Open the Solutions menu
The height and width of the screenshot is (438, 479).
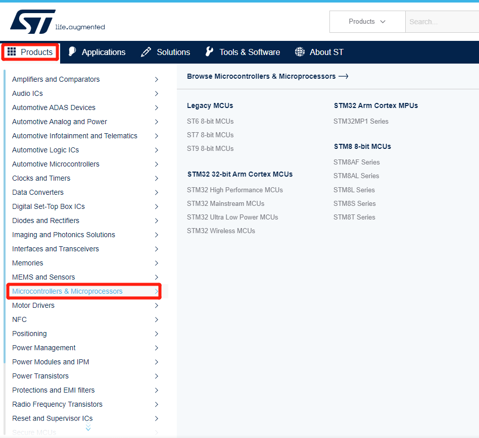(x=165, y=52)
